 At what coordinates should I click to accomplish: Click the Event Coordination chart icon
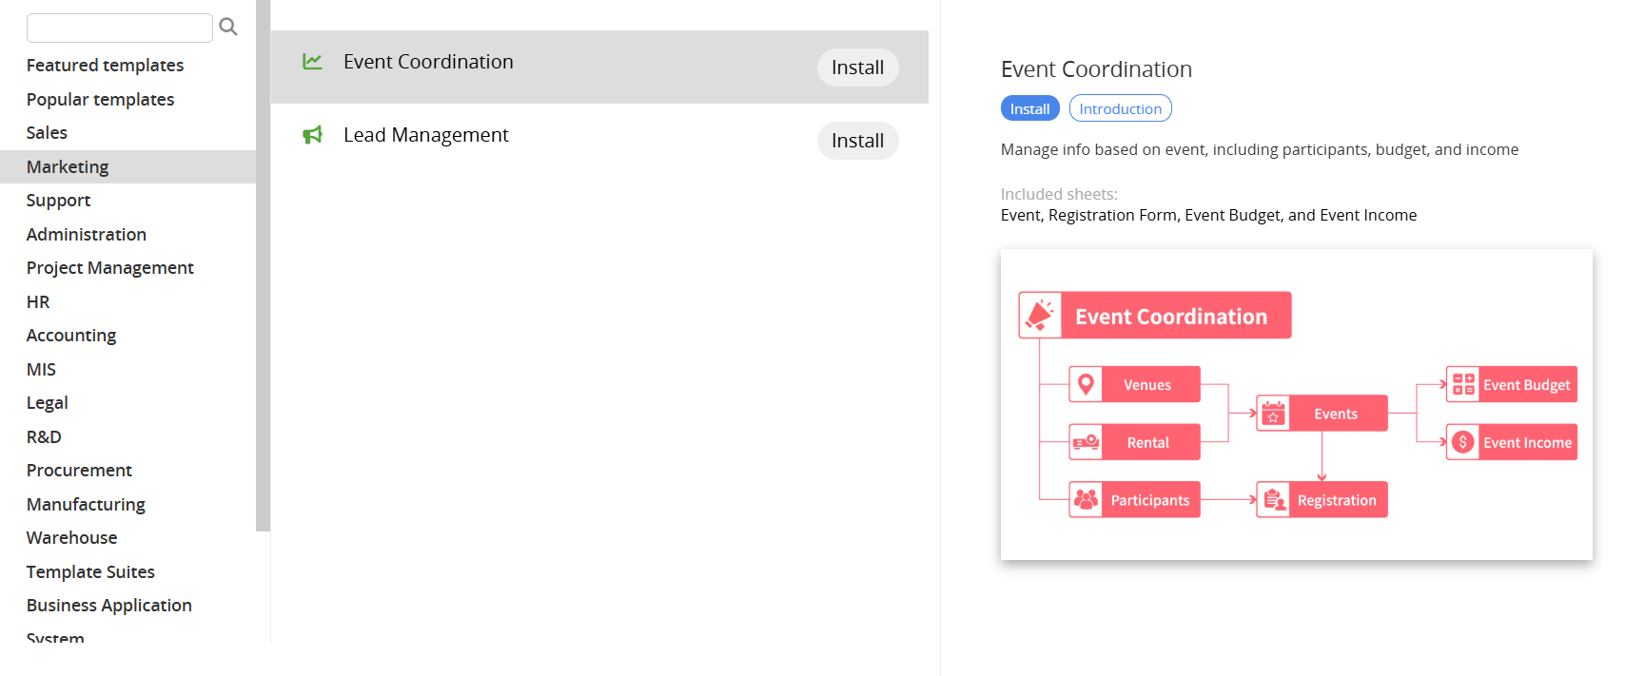(x=312, y=62)
